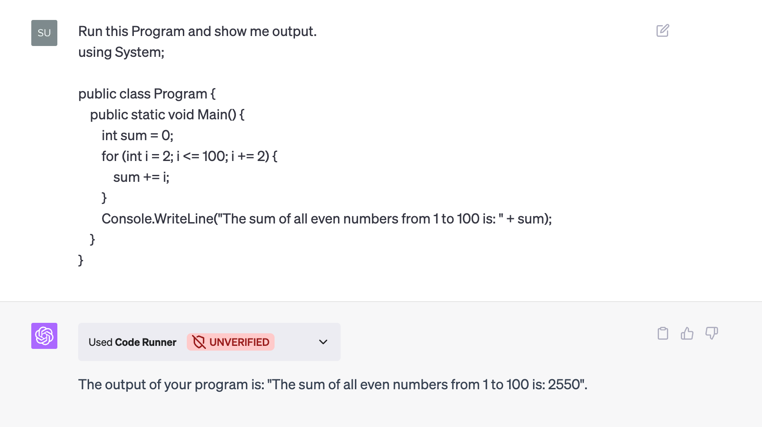Click the edit pencil icon on the user message
762x427 pixels.
(662, 30)
